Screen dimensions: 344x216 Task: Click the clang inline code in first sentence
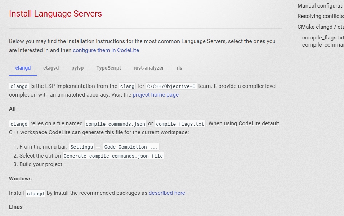click(x=127, y=86)
